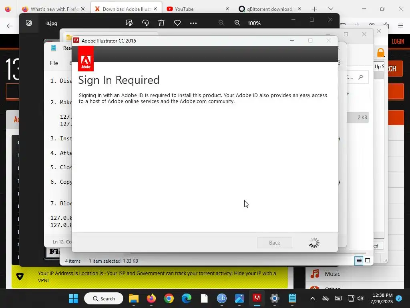Click the Back button in Adobe installer
Screen dimensions: 410x308
point(274,243)
